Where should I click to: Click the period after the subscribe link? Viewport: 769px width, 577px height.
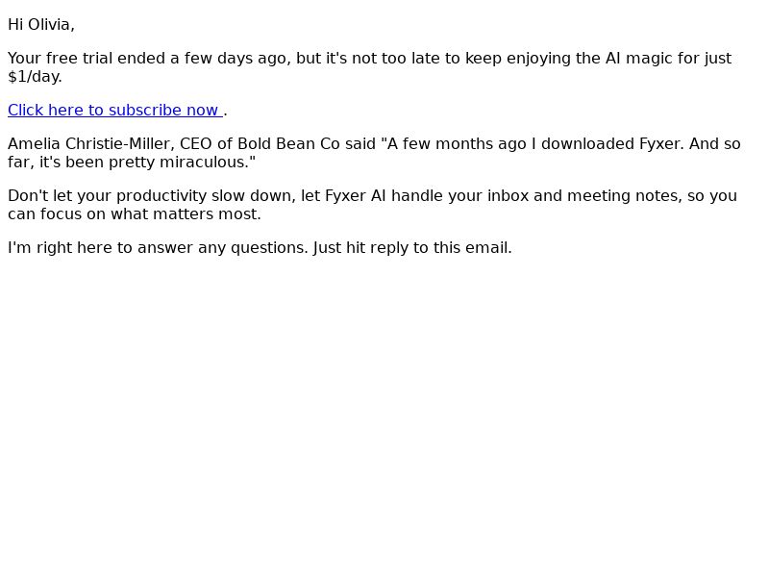pyautogui.click(x=225, y=111)
